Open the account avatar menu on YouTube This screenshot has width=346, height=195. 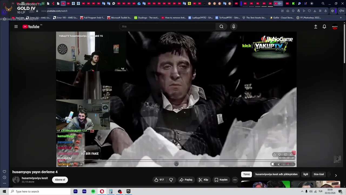[x=335, y=27]
